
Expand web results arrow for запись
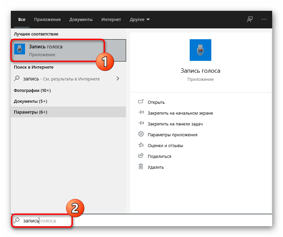point(118,79)
